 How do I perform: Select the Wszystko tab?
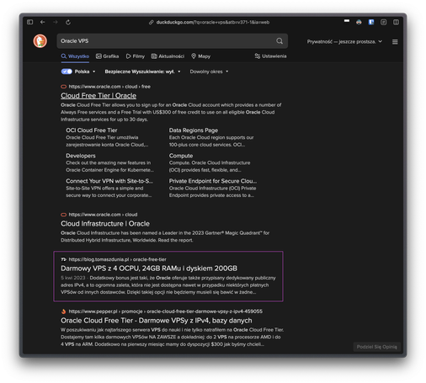point(75,56)
